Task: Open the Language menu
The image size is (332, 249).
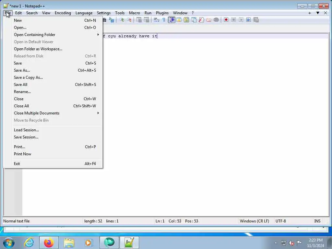Action: pos(84,13)
